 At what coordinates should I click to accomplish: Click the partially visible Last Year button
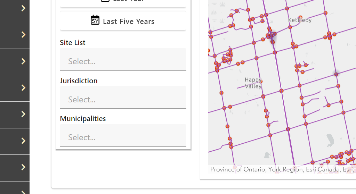(x=123, y=2)
